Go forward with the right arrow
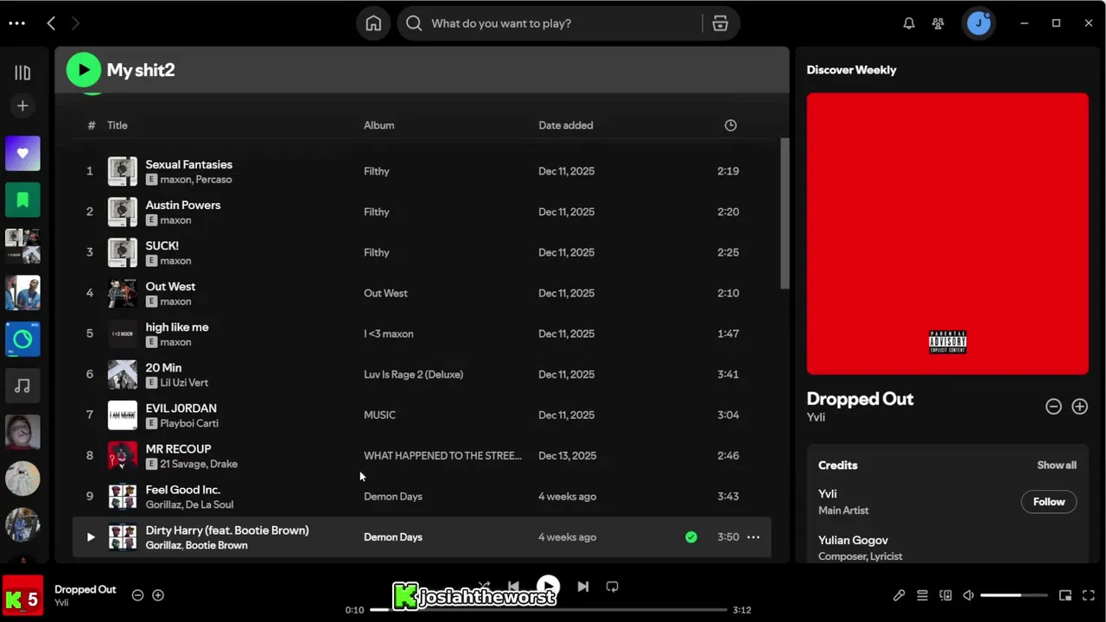This screenshot has height=622, width=1106. (75, 23)
